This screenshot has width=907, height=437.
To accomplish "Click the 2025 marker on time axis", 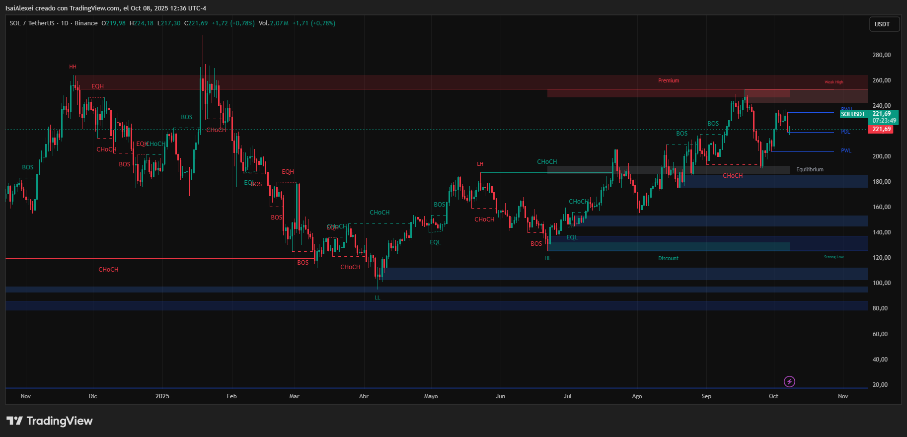I will tap(162, 396).
